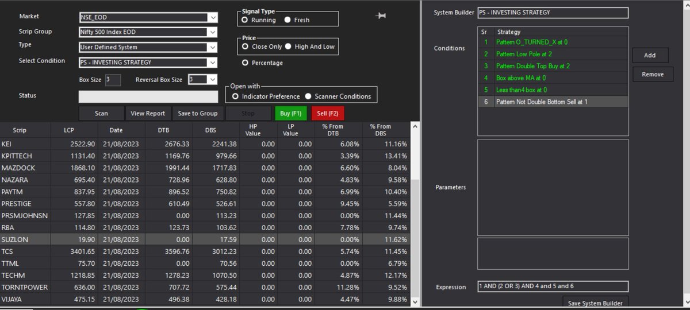Select the TTML scrip row
Screen dimensions: 690x310
click(x=205, y=263)
